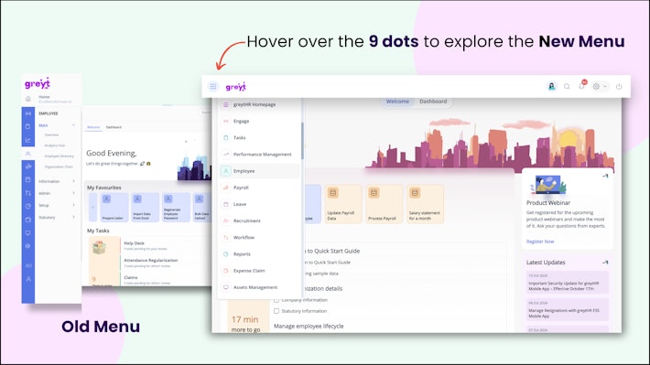The width and height of the screenshot is (650, 365).
Task: Click the Assets Management icon in new menu
Action: 226,287
